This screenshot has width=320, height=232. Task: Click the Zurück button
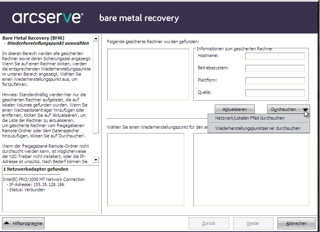pos(208,223)
